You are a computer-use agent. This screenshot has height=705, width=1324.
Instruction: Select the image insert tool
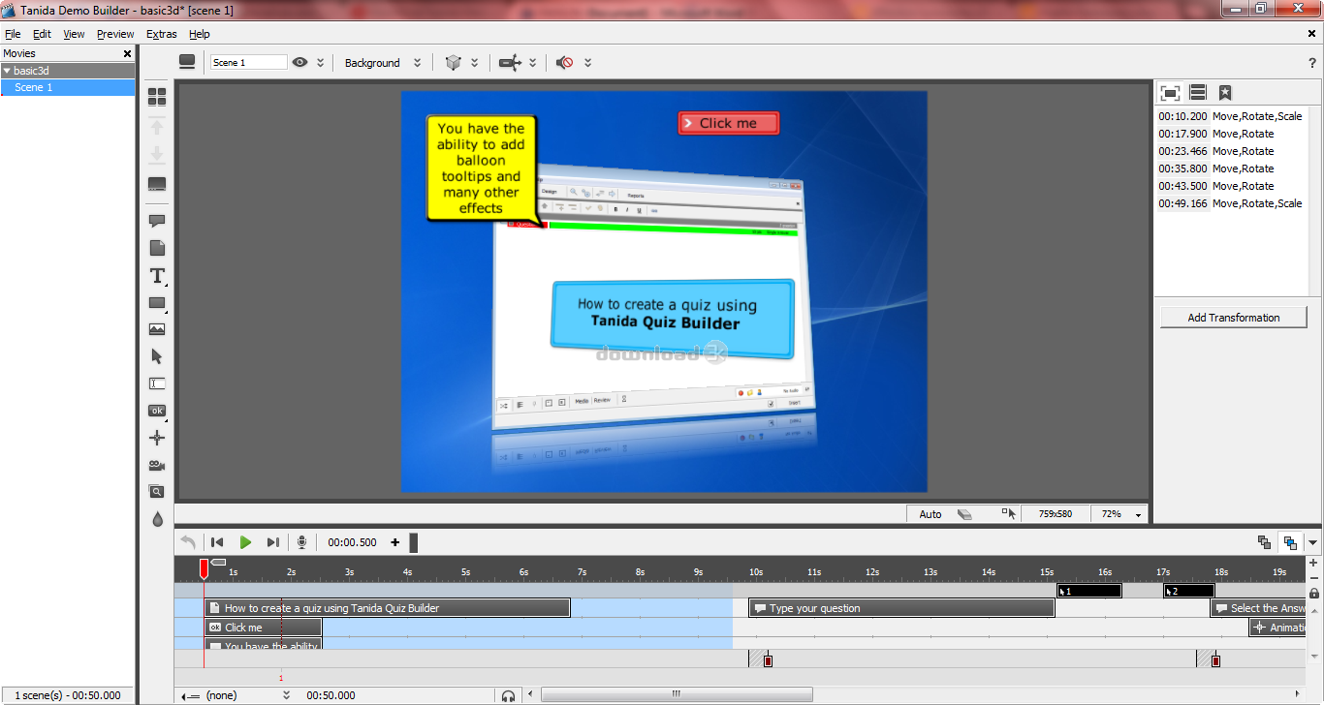tap(157, 329)
